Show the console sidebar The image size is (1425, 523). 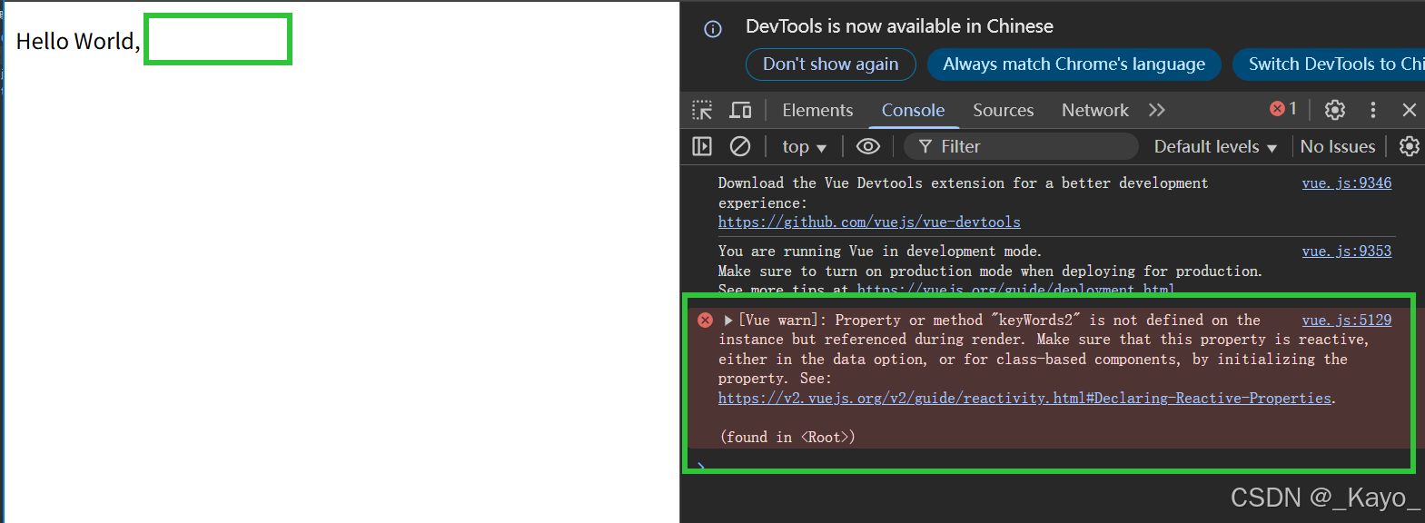[702, 146]
